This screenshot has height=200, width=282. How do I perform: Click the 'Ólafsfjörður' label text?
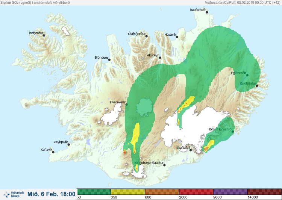[137, 34]
